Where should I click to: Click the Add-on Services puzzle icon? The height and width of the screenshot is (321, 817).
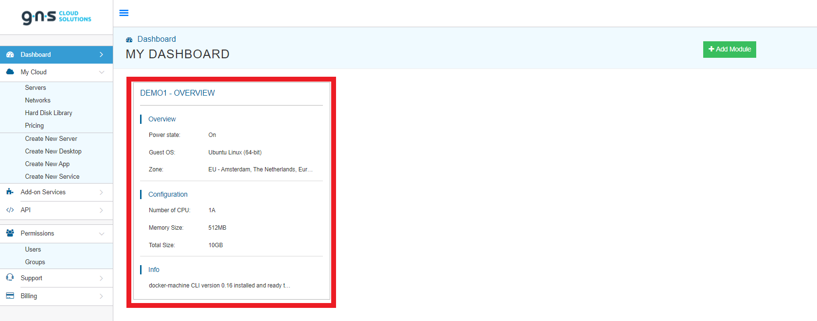pos(10,192)
